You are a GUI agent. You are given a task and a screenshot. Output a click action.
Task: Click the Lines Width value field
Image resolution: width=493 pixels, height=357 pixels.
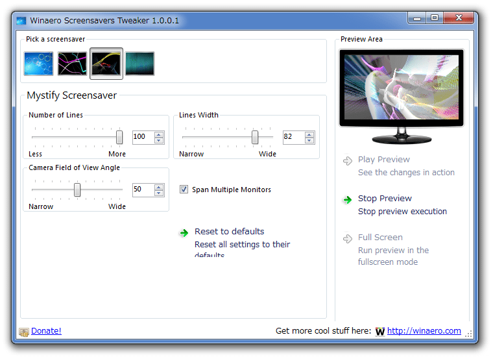click(x=294, y=137)
